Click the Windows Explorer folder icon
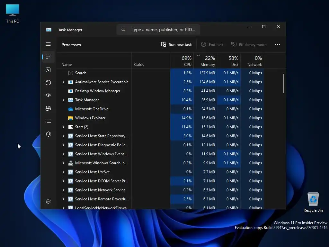Screen dimensions: 329x247 71,118
